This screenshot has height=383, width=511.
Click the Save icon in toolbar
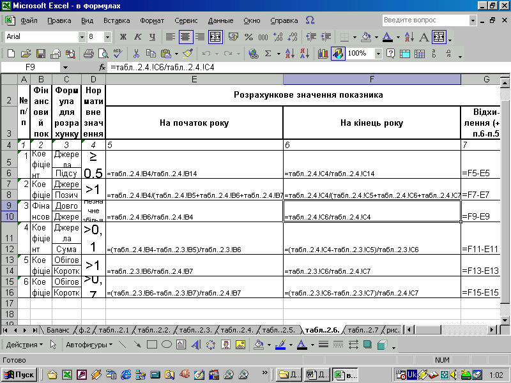(x=40, y=54)
